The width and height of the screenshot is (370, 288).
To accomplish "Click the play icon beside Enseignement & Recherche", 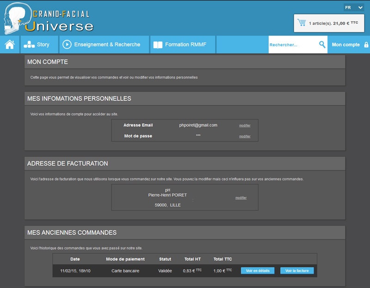I will tap(67, 44).
